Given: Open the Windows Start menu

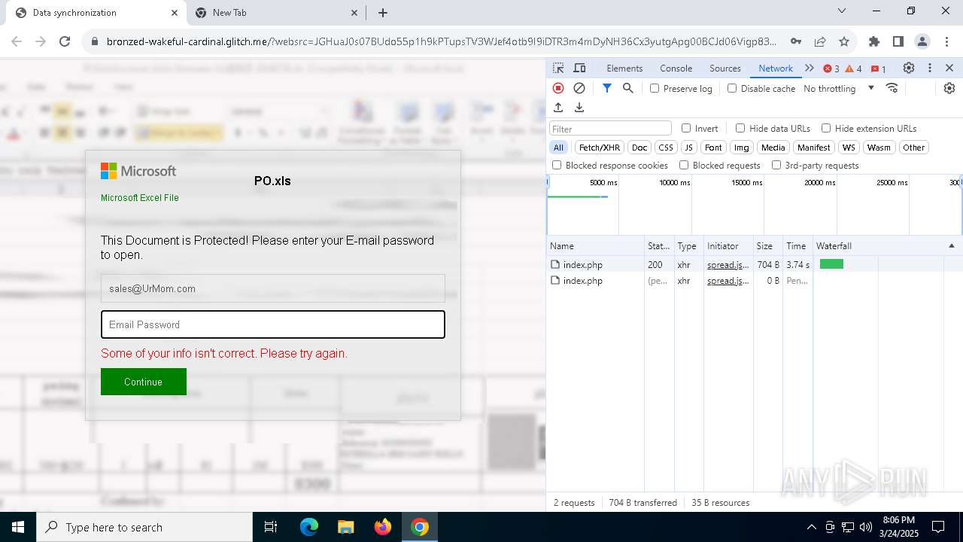Looking at the screenshot, I should 18,527.
